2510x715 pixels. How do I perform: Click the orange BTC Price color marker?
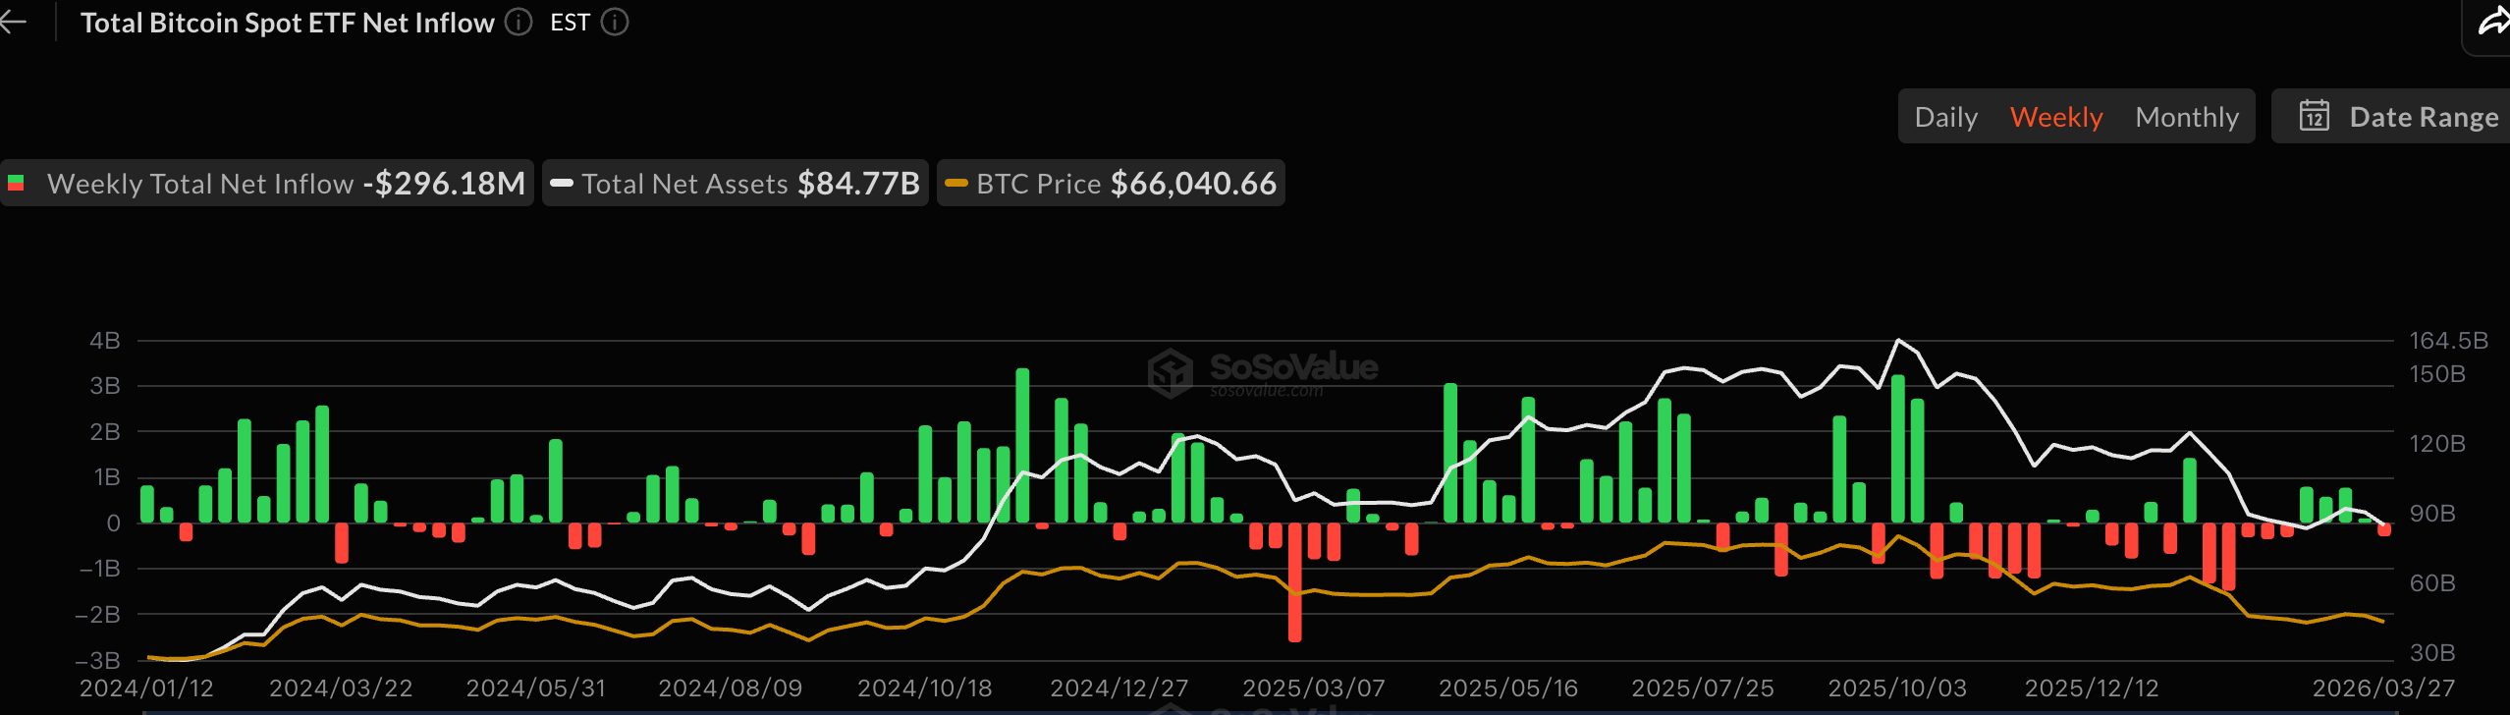(x=955, y=184)
